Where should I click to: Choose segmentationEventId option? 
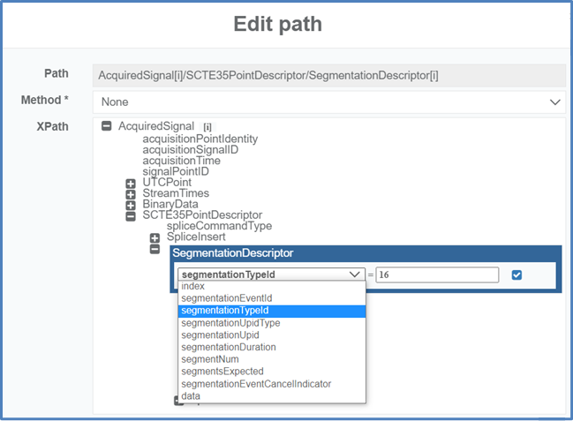(226, 298)
